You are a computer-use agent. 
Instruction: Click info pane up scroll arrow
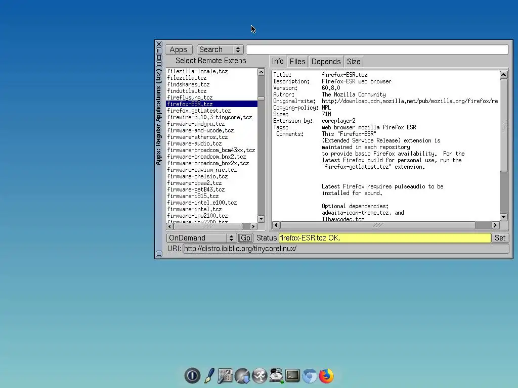coord(503,75)
